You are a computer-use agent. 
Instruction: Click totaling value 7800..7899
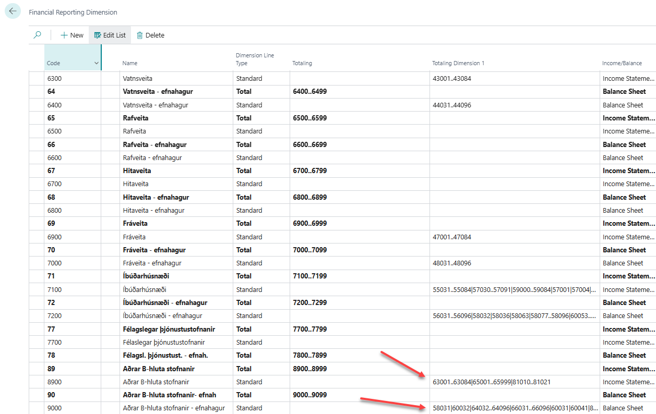310,355
